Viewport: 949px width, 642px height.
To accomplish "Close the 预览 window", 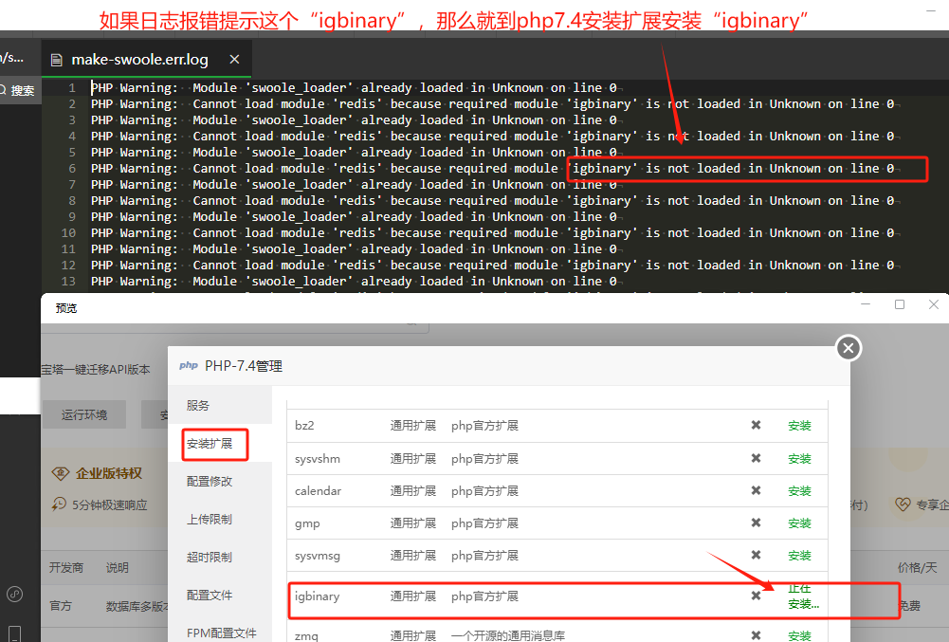I will tap(933, 304).
